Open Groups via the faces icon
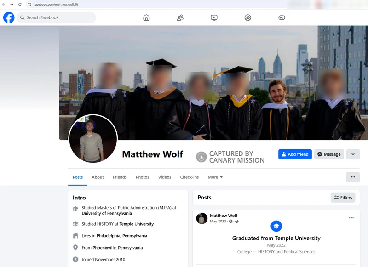The width and height of the screenshot is (368, 267). coord(247,17)
